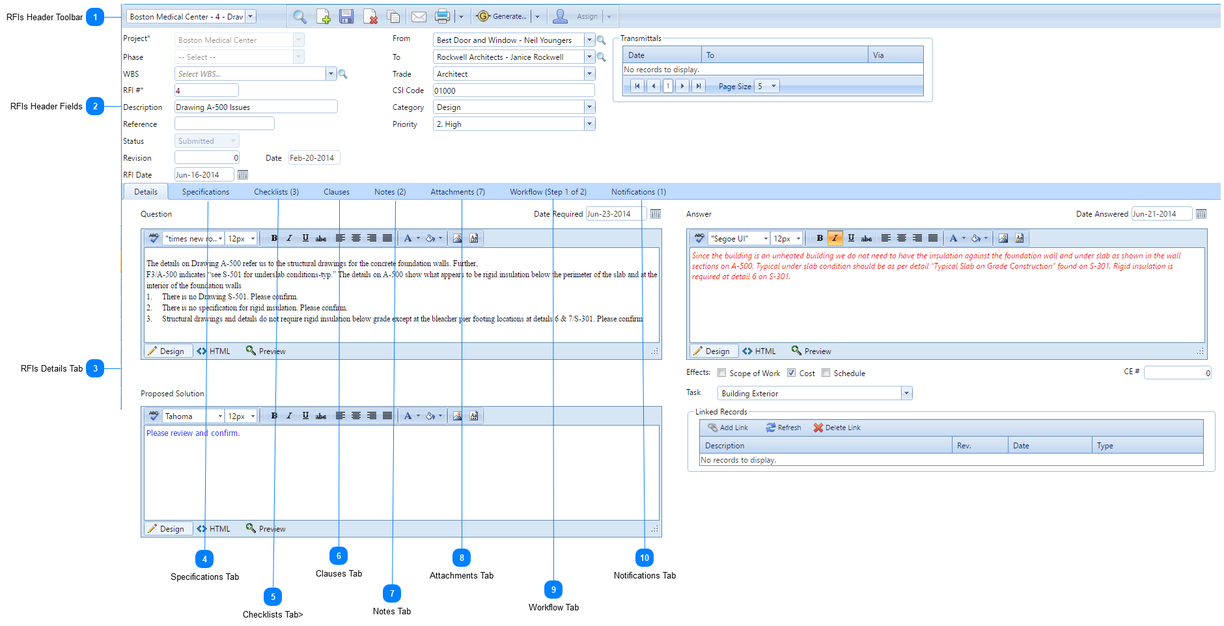
Task: Switch Answer editor to Preview mode
Action: point(811,351)
